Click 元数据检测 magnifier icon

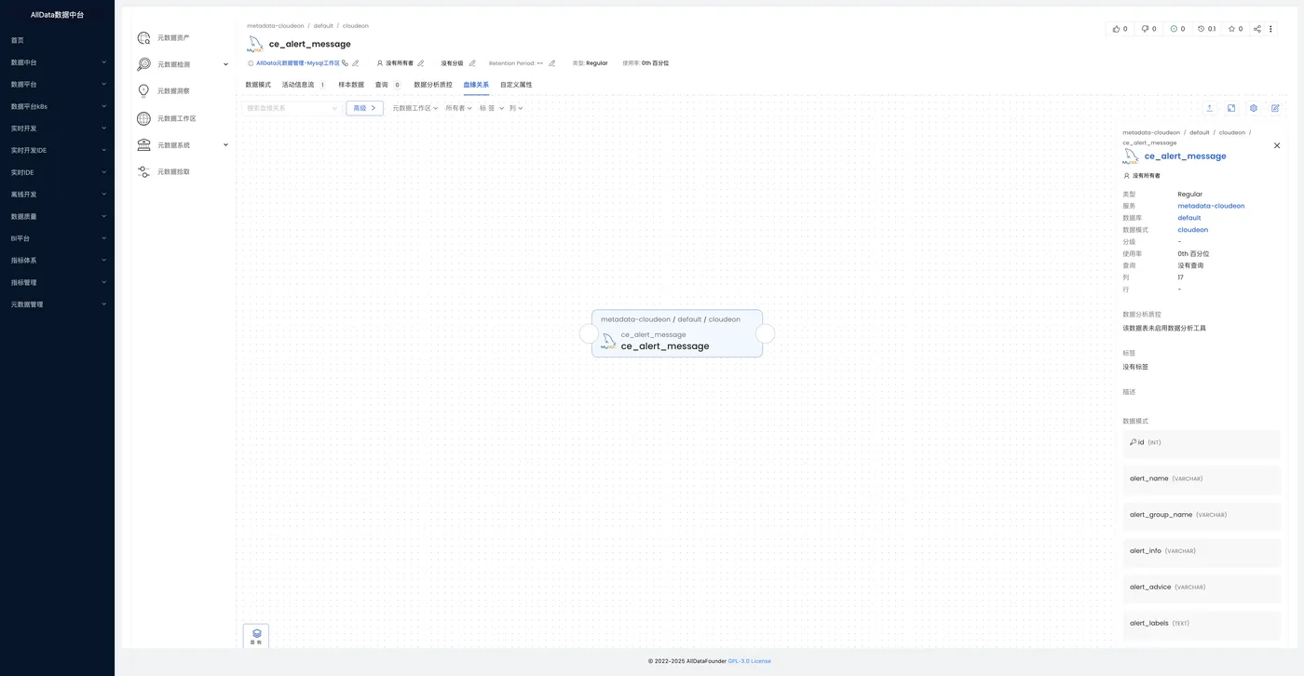[143, 64]
